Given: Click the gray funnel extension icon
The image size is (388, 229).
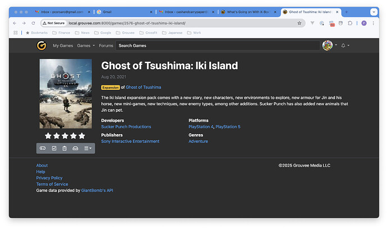Looking at the screenshot, I should pyautogui.click(x=312, y=23).
